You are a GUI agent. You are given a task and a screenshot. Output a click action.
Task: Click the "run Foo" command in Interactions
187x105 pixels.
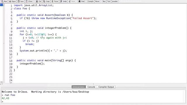10,95
